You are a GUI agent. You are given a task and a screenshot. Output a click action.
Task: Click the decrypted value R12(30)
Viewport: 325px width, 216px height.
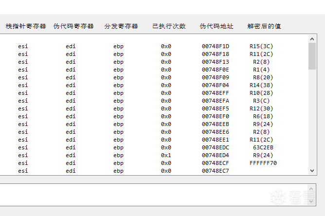click(x=261, y=108)
